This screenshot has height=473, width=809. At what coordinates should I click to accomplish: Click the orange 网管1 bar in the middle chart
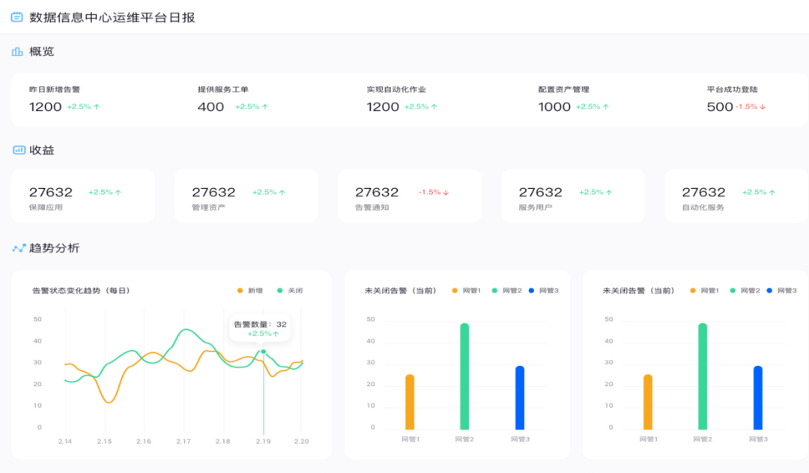click(x=410, y=402)
